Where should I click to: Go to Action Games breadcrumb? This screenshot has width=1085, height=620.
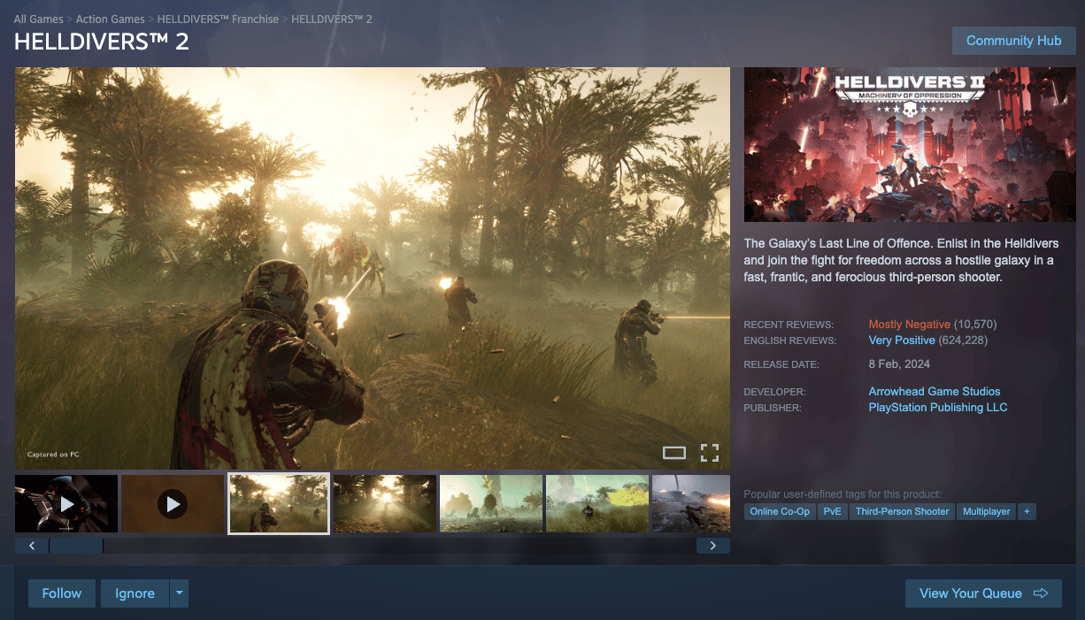[111, 19]
